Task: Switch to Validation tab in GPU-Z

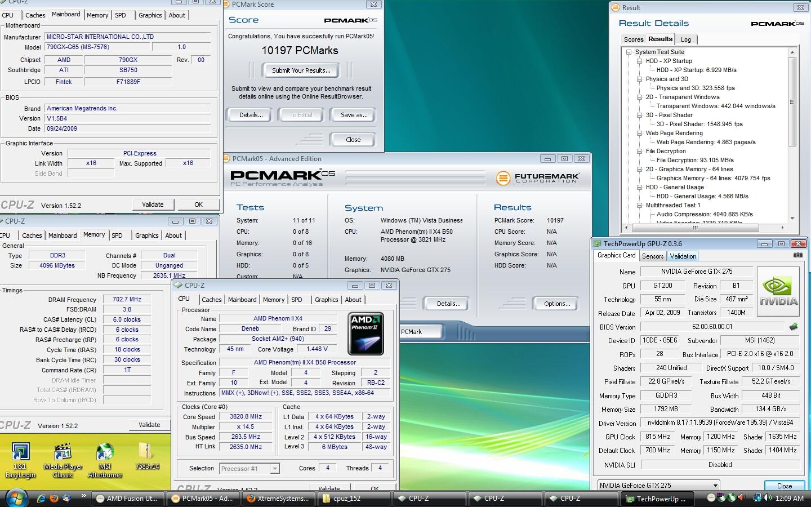Action: tap(683, 256)
